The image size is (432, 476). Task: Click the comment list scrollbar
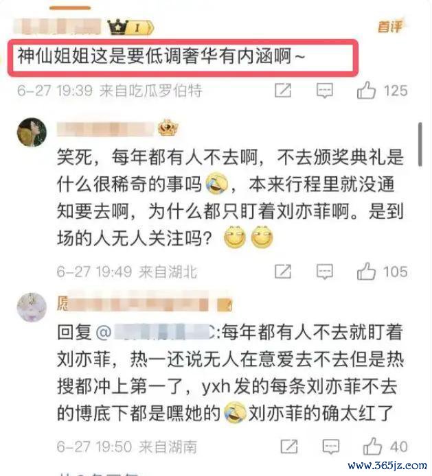coord(420,145)
